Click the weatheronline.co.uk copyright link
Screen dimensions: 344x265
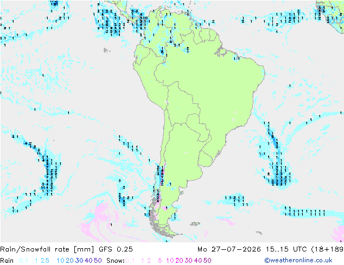click(298, 261)
